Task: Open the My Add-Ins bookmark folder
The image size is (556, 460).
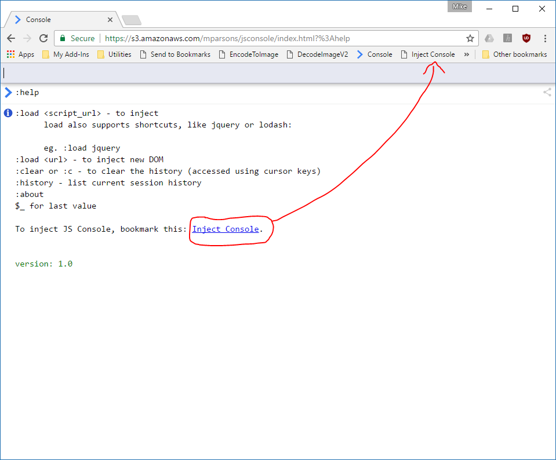Action: (66, 54)
